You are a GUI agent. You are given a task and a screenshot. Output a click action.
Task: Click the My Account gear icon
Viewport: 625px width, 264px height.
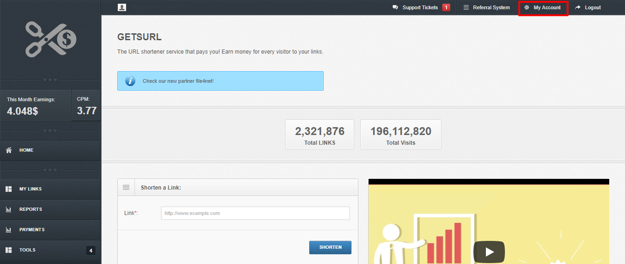coord(527,7)
